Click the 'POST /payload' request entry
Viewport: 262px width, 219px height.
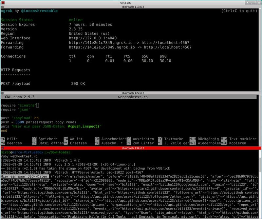point(15,84)
